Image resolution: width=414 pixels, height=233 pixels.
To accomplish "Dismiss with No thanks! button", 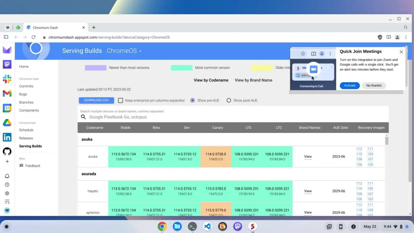I will click(374, 85).
